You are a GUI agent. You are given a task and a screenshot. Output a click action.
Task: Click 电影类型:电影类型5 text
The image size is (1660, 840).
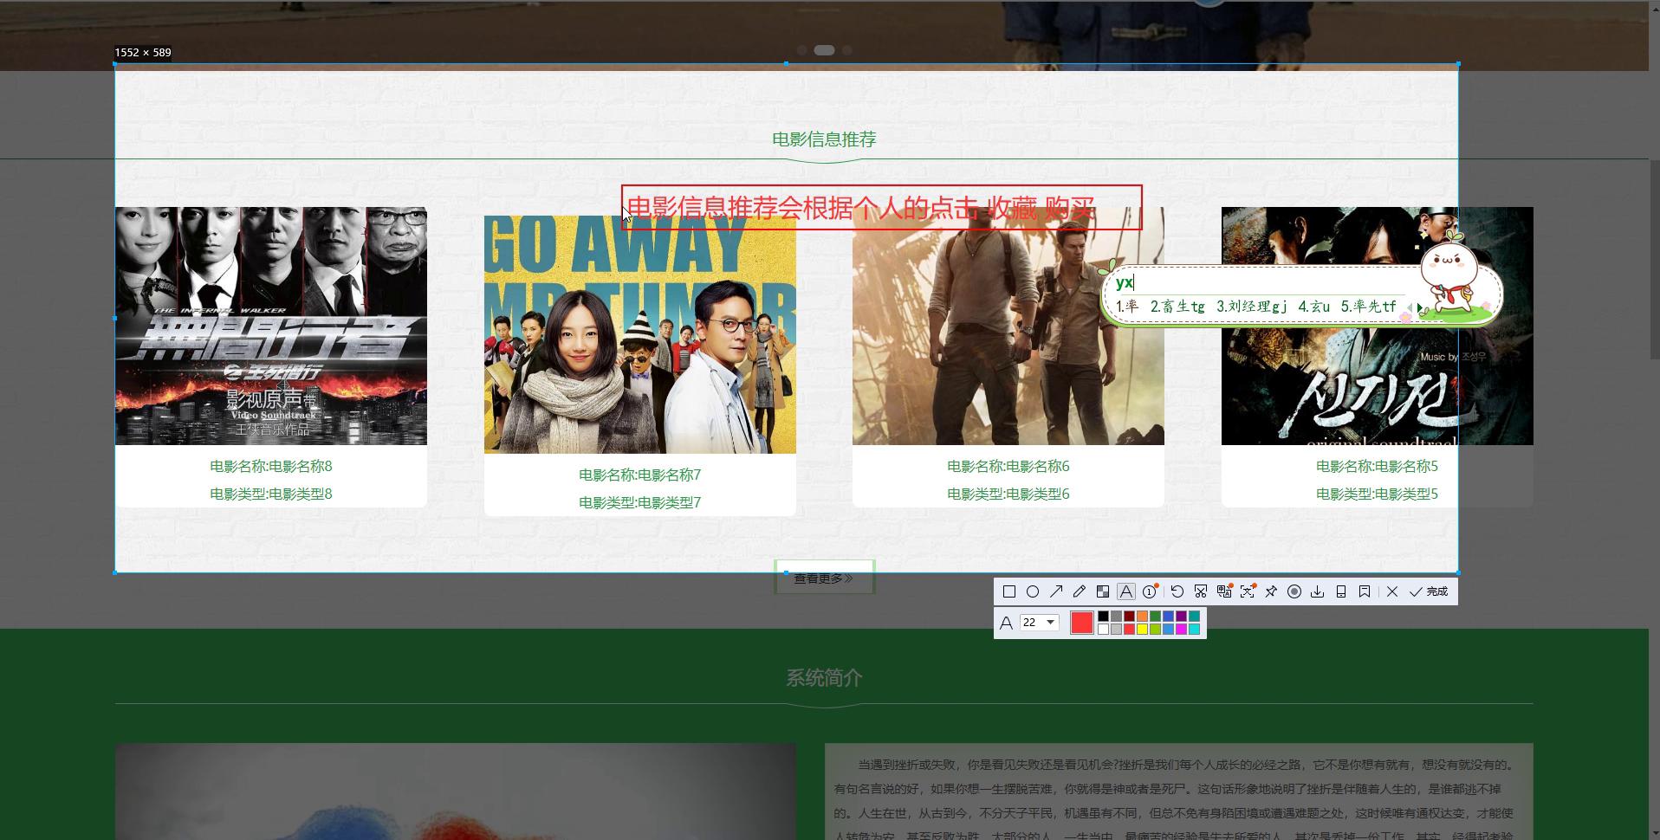click(1378, 494)
